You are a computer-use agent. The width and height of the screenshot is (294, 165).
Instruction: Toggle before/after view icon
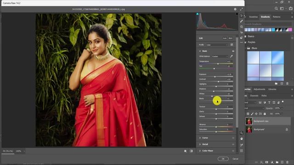(191, 151)
